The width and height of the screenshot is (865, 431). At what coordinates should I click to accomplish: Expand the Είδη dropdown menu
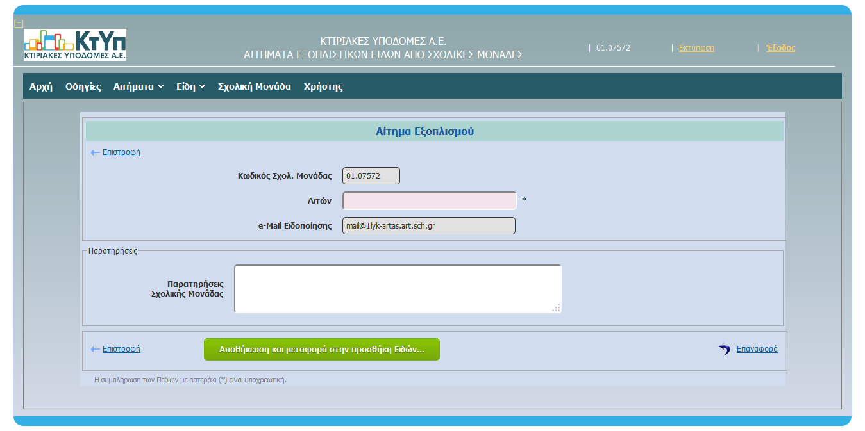[x=191, y=86]
